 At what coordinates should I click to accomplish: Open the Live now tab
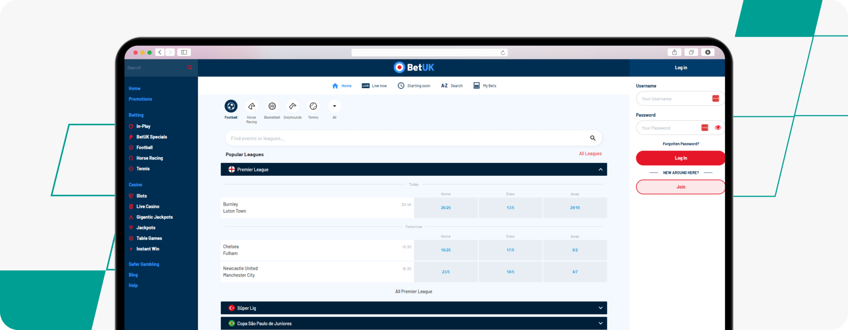point(374,86)
